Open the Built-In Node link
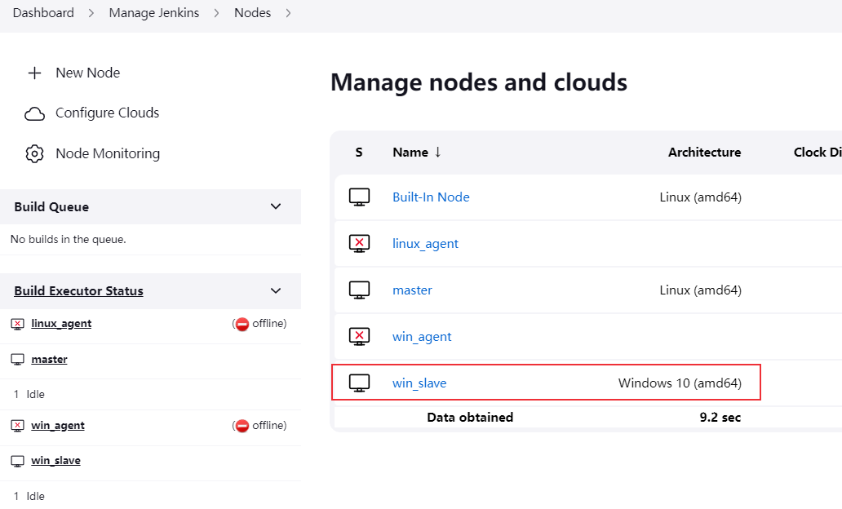Viewport: 842px width, 509px height. 431,197
